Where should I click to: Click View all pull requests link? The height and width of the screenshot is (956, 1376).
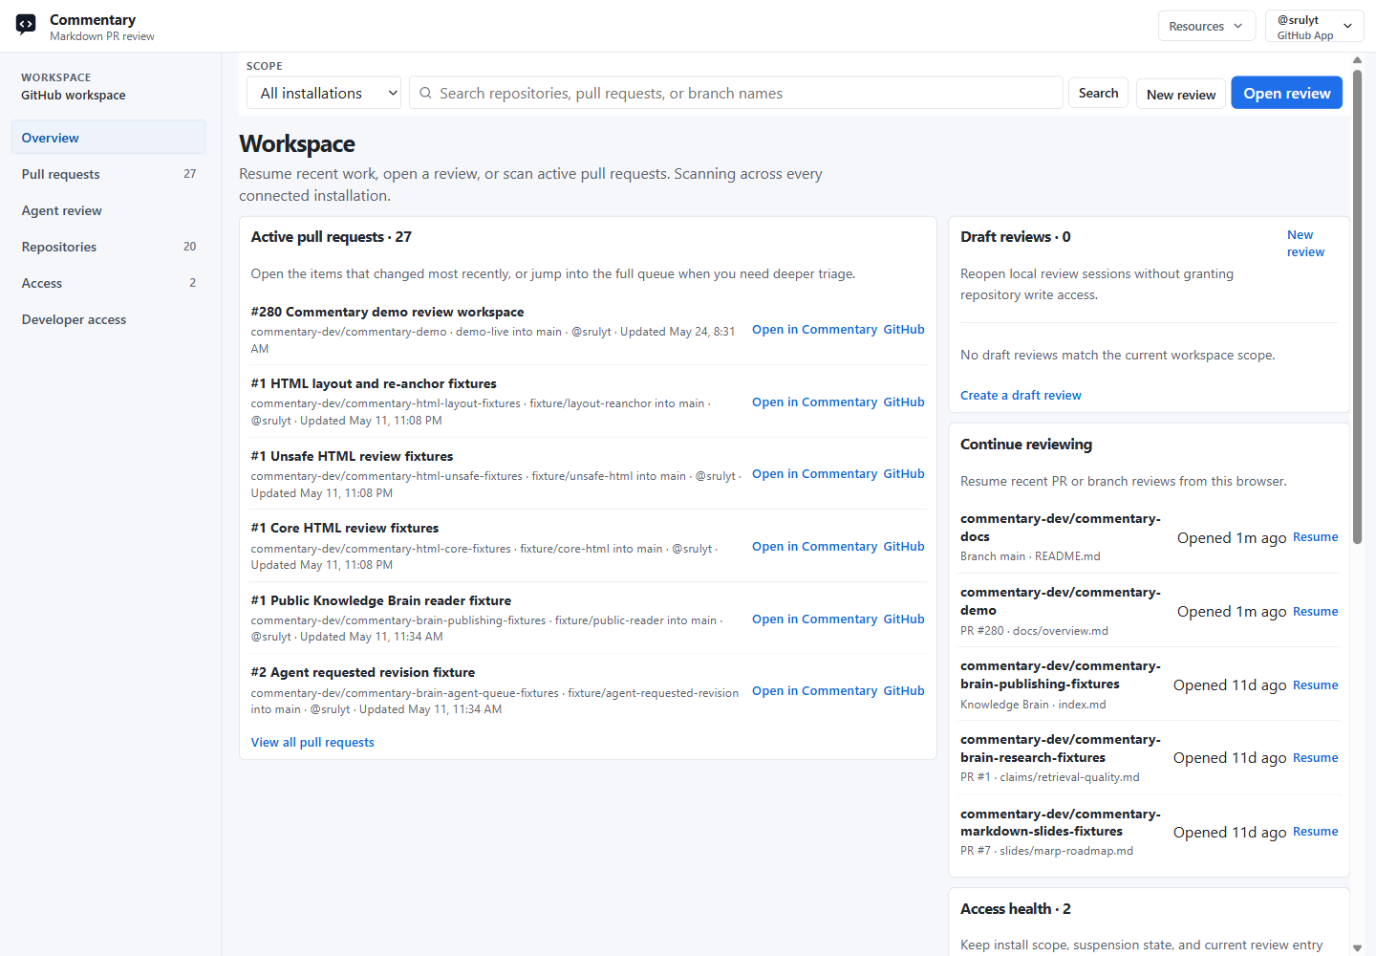(312, 743)
